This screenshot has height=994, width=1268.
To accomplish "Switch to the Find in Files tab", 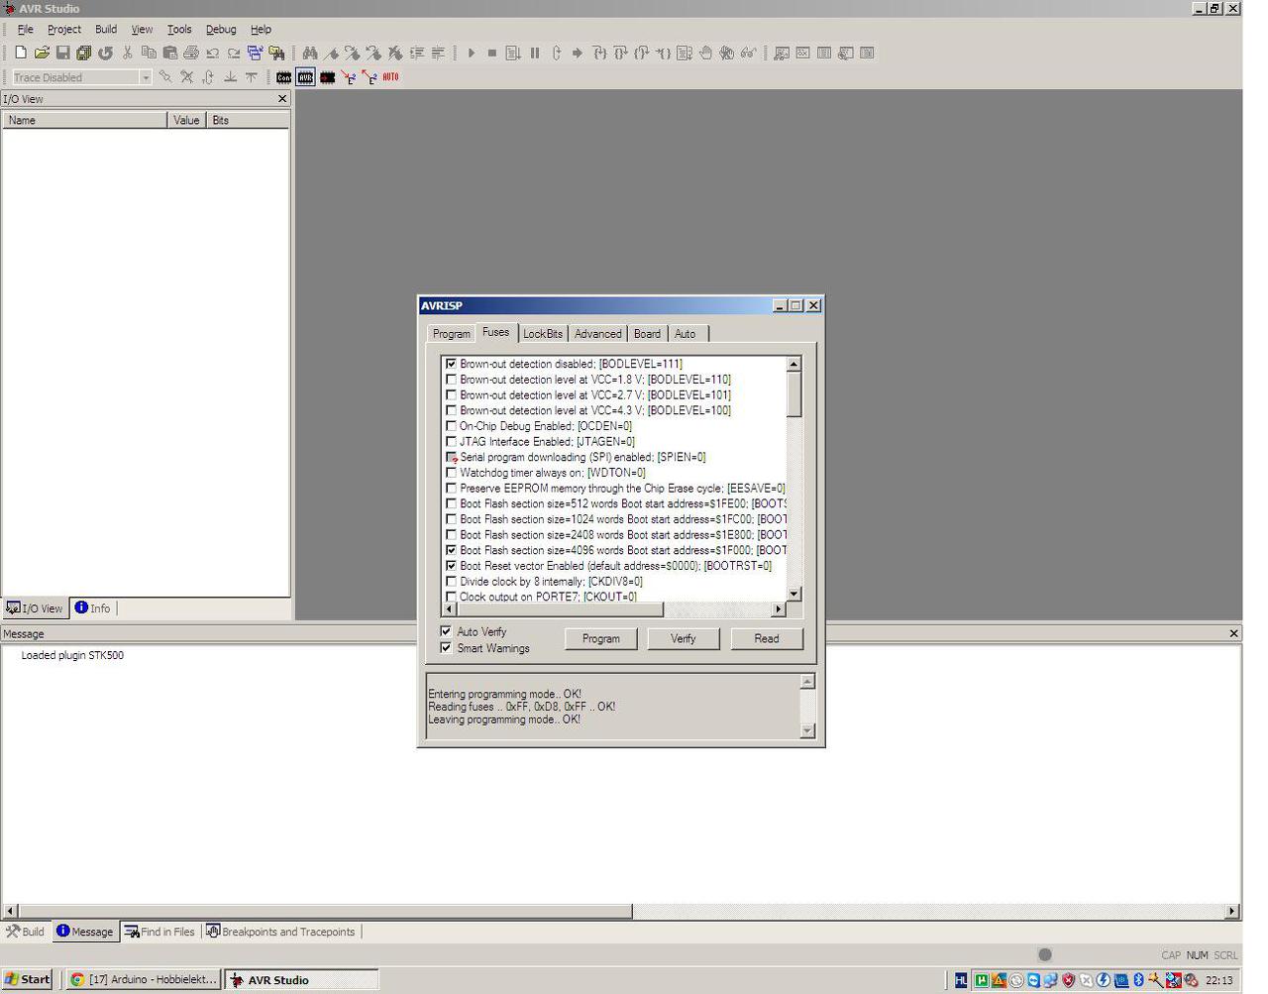I will 159,932.
